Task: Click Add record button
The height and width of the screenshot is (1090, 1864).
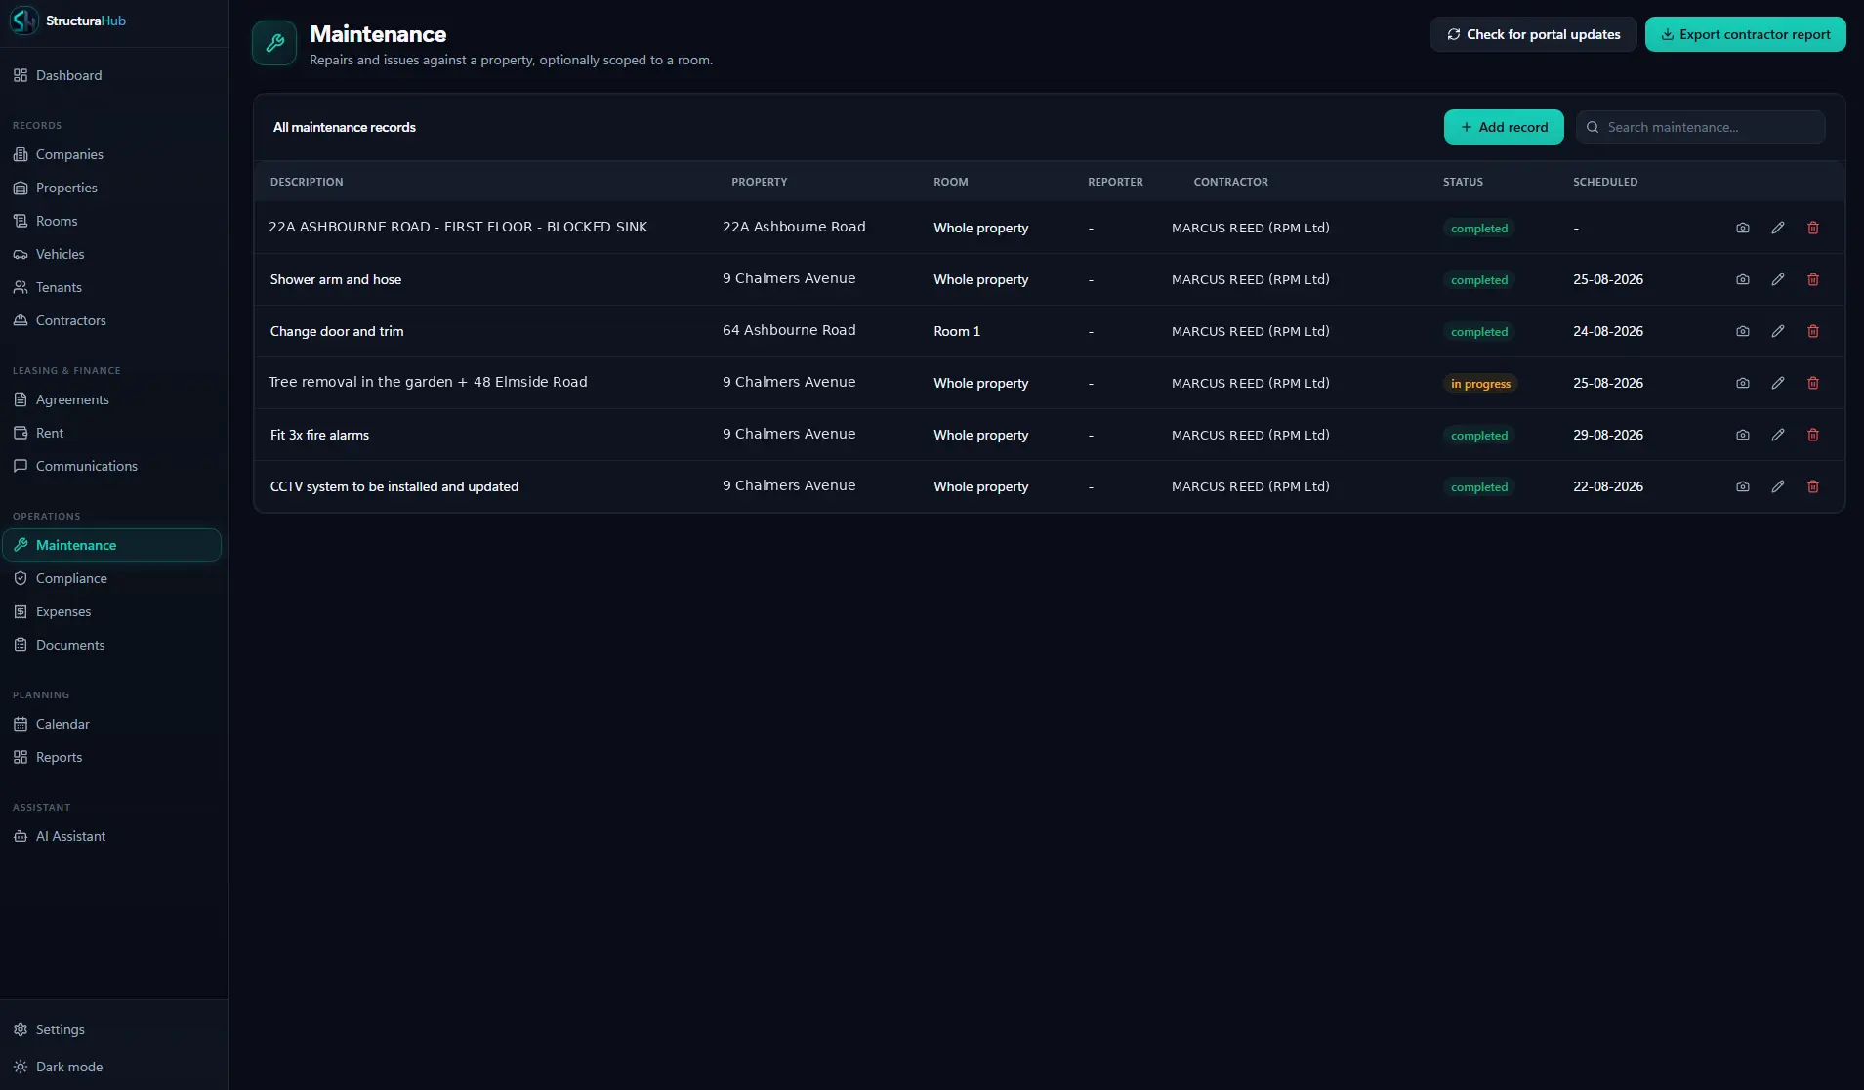Action: tap(1504, 127)
